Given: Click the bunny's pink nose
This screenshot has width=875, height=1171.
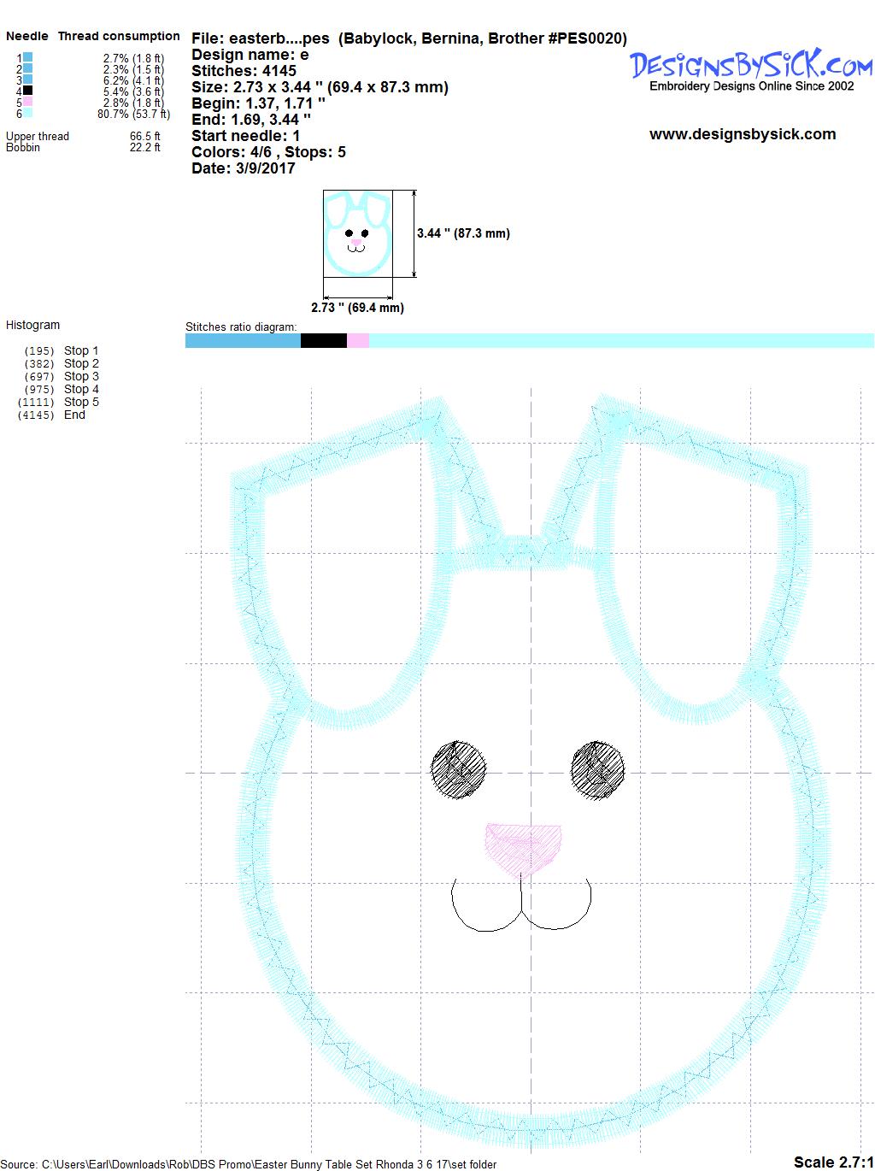Looking at the screenshot, I should (524, 847).
